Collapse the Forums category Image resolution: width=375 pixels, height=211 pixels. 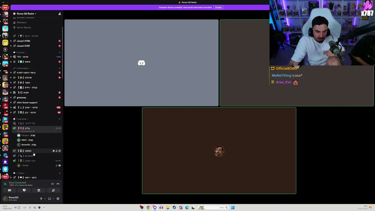(x=21, y=52)
